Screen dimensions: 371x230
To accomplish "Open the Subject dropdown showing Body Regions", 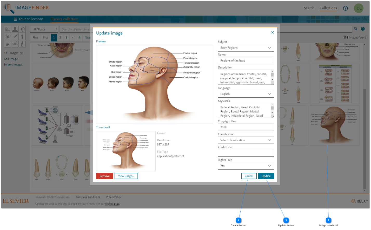I will [x=246, y=48].
